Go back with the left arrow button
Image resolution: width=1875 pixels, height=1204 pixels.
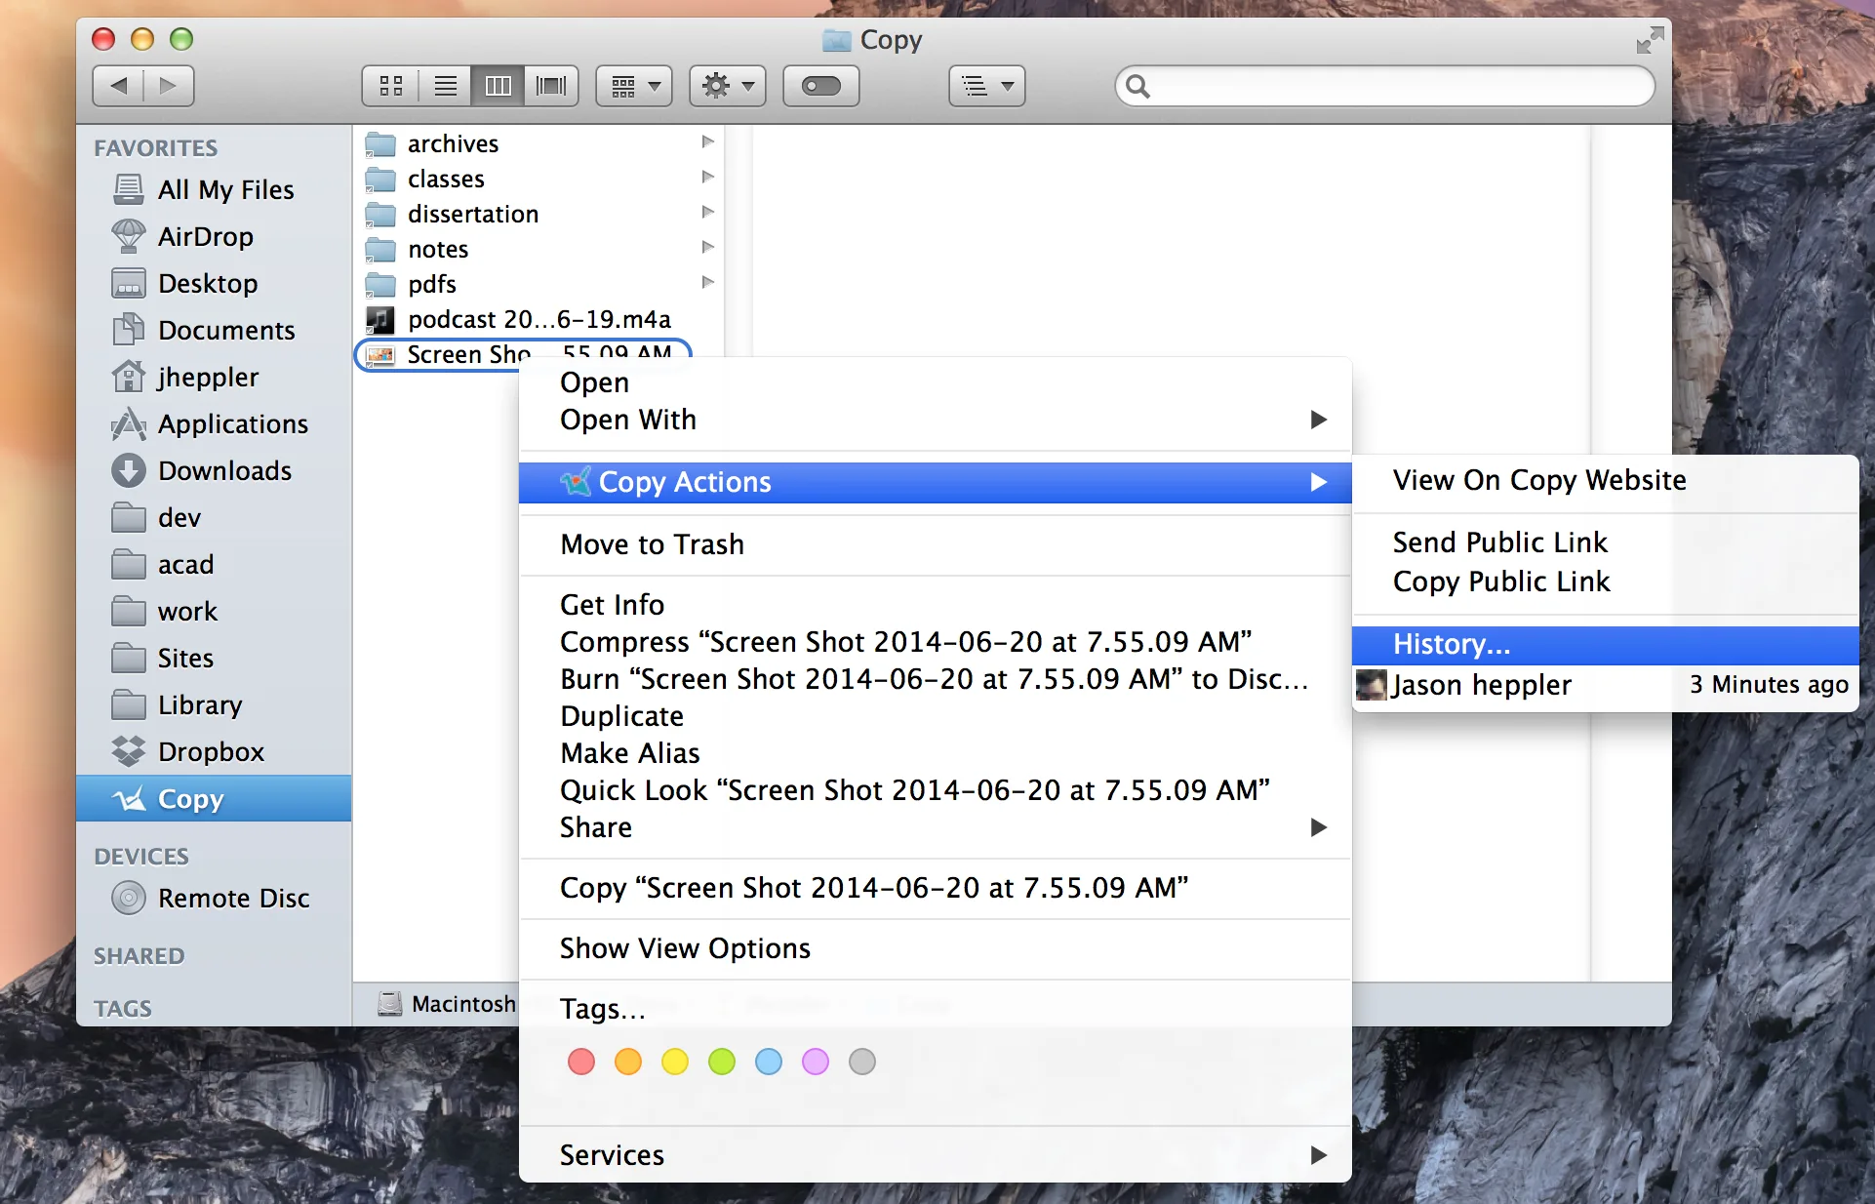coord(118,86)
